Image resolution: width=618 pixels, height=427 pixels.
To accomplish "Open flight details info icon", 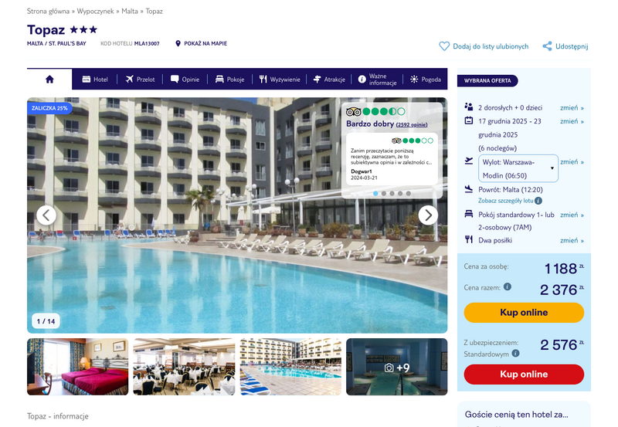I will tap(538, 201).
